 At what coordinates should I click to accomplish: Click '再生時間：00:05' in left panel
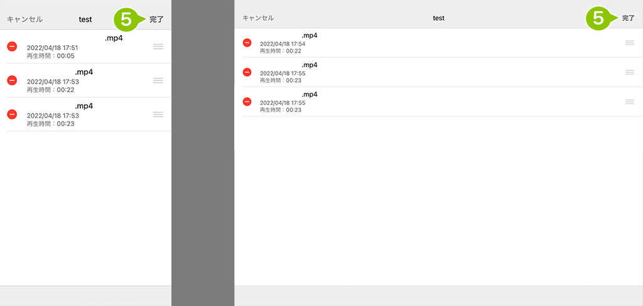pyautogui.click(x=51, y=55)
